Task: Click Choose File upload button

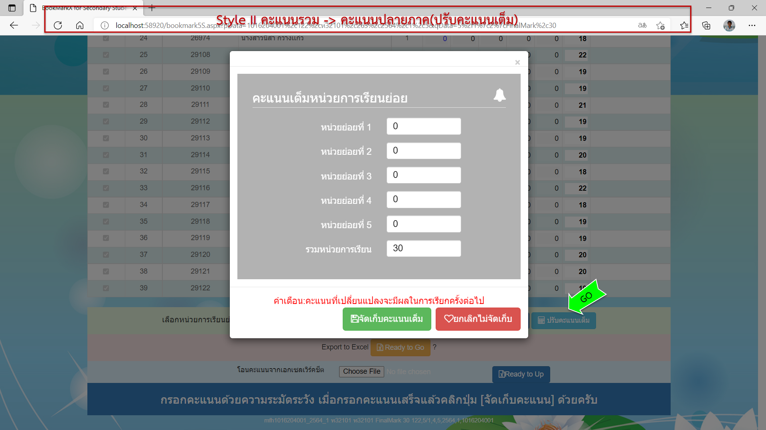Action: point(361,371)
